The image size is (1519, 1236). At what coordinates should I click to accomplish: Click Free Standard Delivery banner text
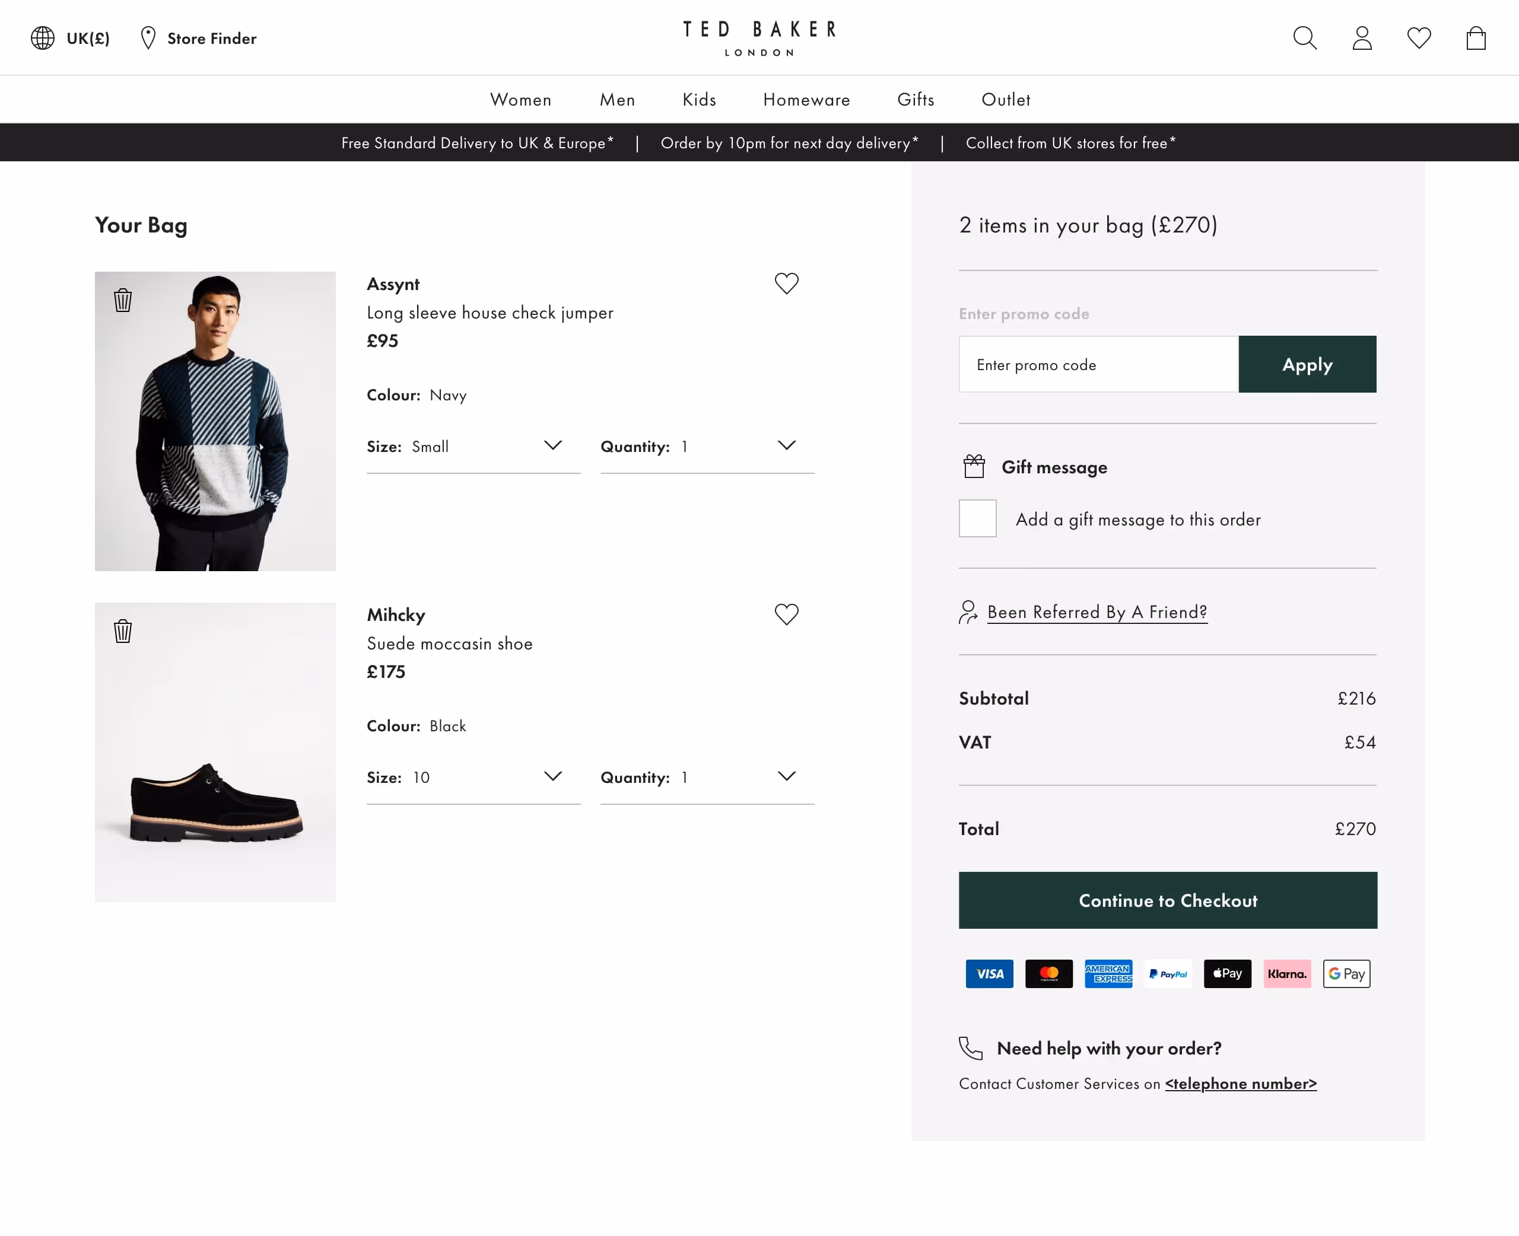pyautogui.click(x=477, y=143)
